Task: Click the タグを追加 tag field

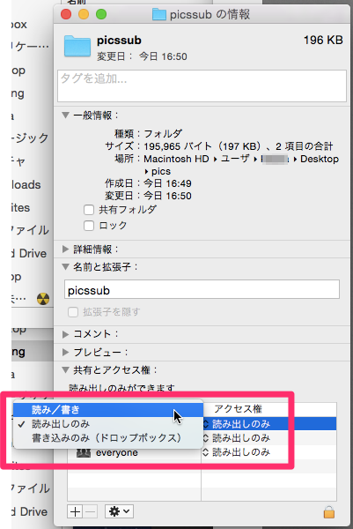Action: pos(202,86)
